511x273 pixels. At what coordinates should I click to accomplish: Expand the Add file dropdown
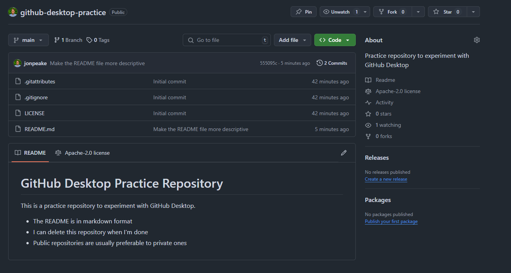(293, 40)
